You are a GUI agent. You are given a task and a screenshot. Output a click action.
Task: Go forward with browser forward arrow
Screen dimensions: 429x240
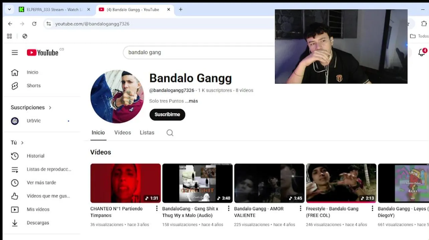[x=22, y=24]
